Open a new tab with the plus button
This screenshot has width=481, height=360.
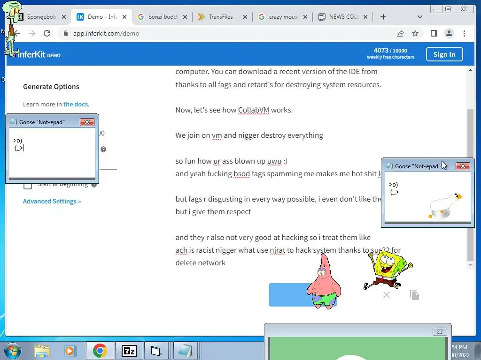click(383, 17)
